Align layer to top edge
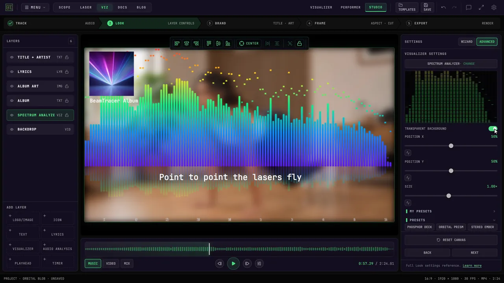This screenshot has width=504, height=283. coord(209,43)
